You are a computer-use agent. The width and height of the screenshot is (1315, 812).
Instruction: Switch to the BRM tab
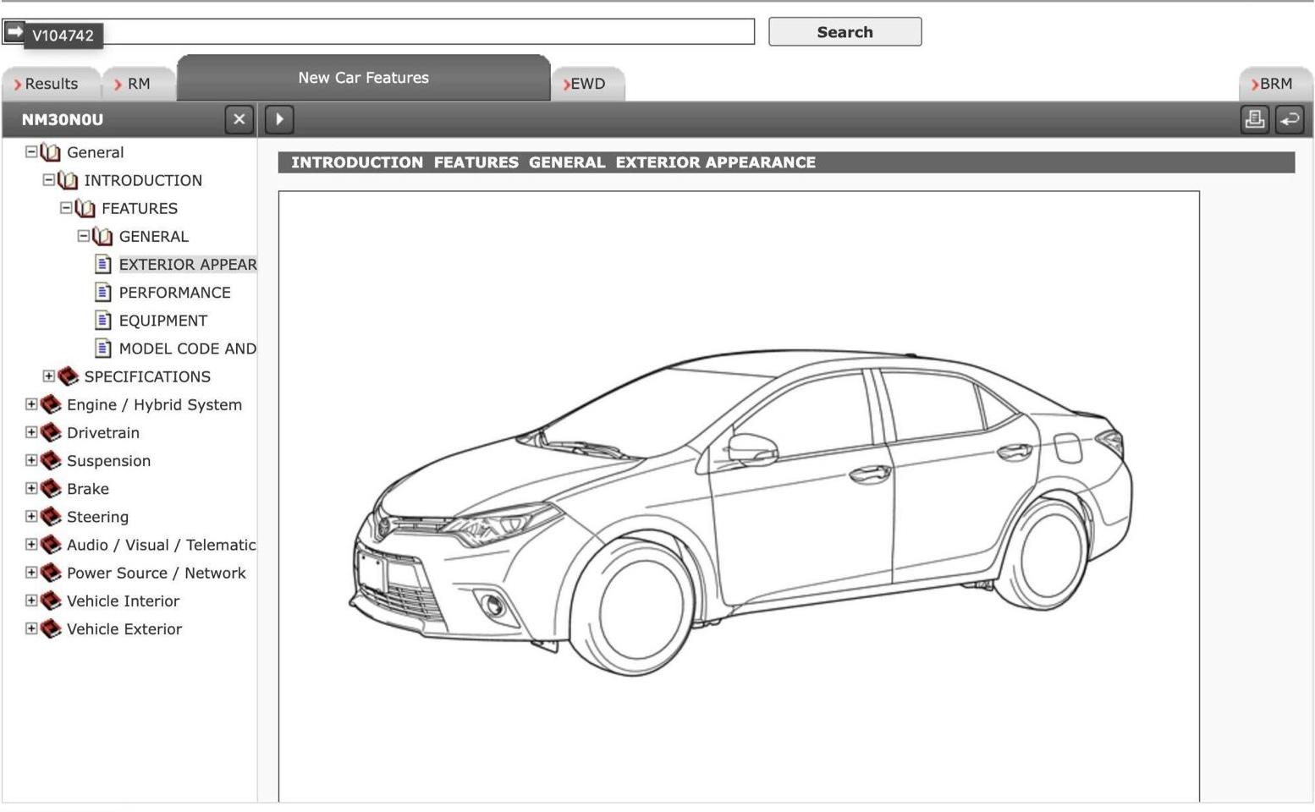[1275, 84]
